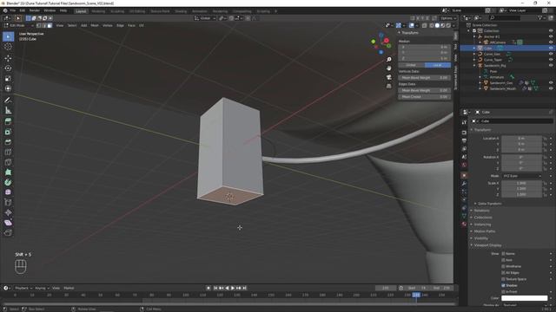Disable the Shadow checkbox

point(503,285)
